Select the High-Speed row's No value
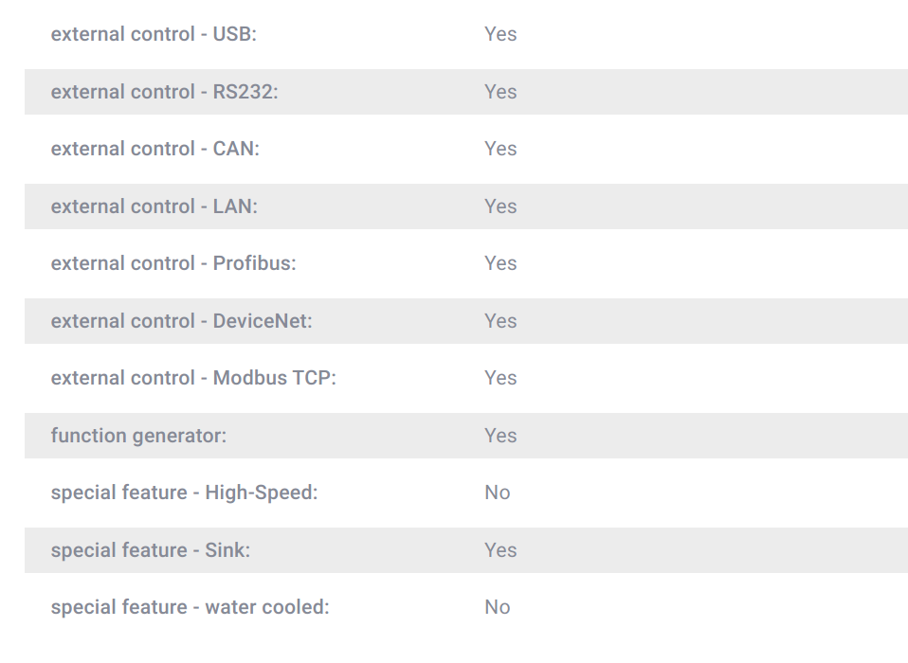Viewport: 908px width, 663px height. [497, 493]
